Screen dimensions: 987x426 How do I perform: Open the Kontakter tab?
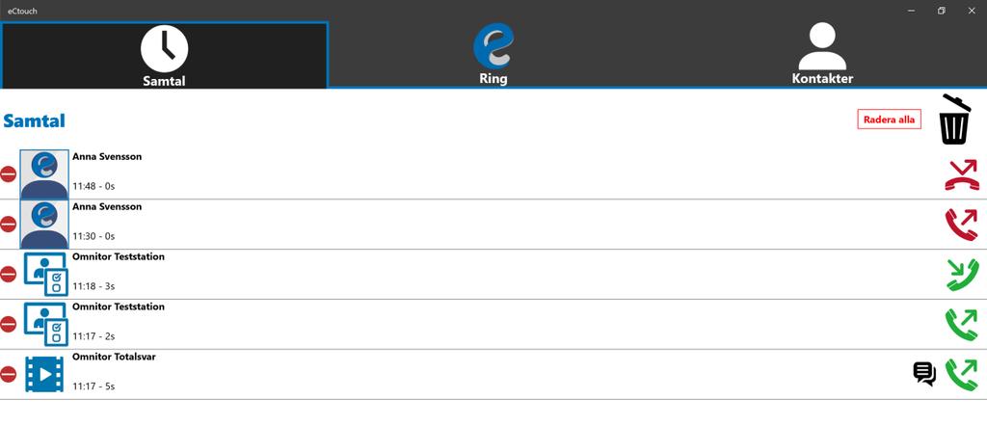(x=822, y=55)
